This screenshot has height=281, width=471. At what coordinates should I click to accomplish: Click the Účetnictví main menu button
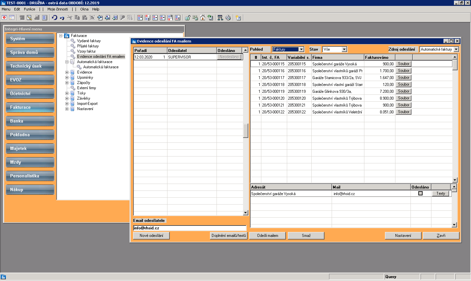point(30,93)
